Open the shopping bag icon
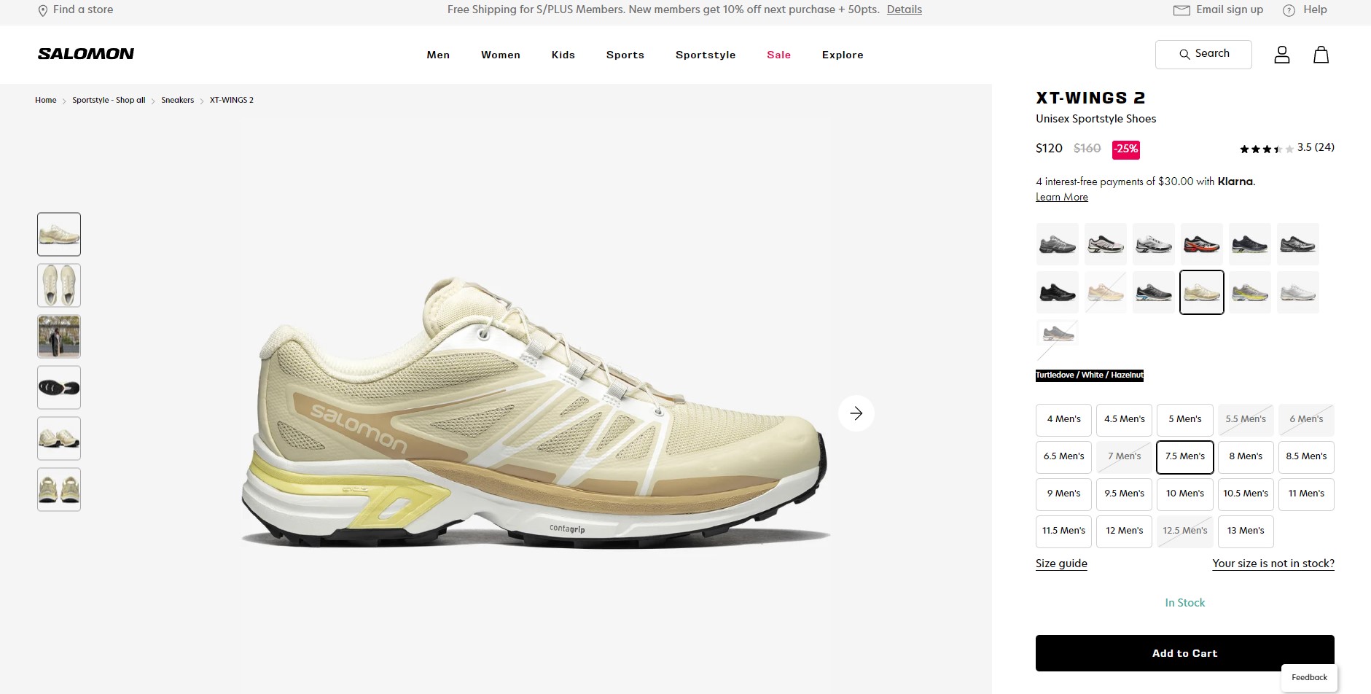Viewport: 1371px width, 694px height. 1321,55
